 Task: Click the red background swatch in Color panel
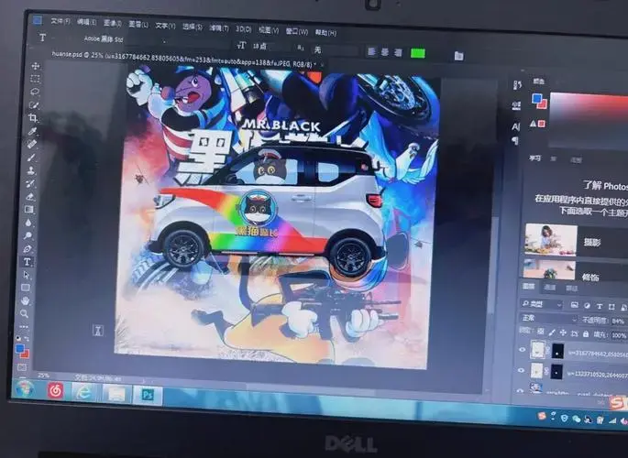pyautogui.click(x=543, y=104)
